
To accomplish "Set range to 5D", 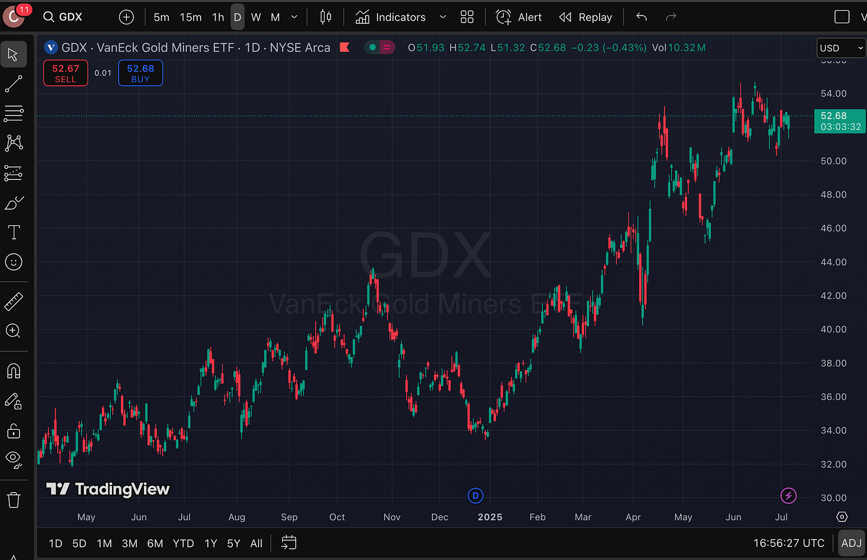I will (x=79, y=543).
